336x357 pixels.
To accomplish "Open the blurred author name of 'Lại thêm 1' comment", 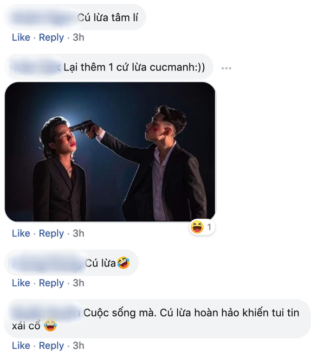I will pyautogui.click(x=36, y=68).
